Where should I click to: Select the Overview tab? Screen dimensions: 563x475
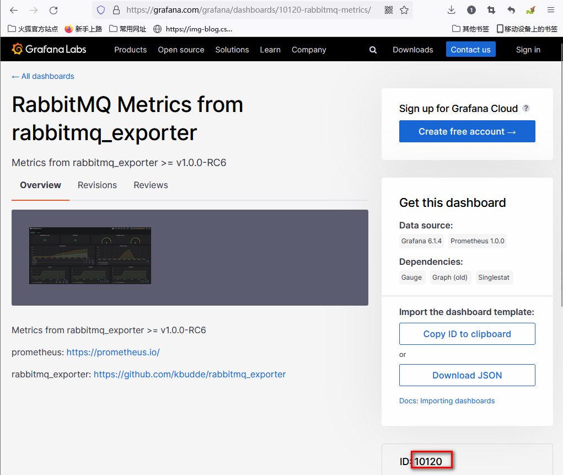click(x=41, y=185)
